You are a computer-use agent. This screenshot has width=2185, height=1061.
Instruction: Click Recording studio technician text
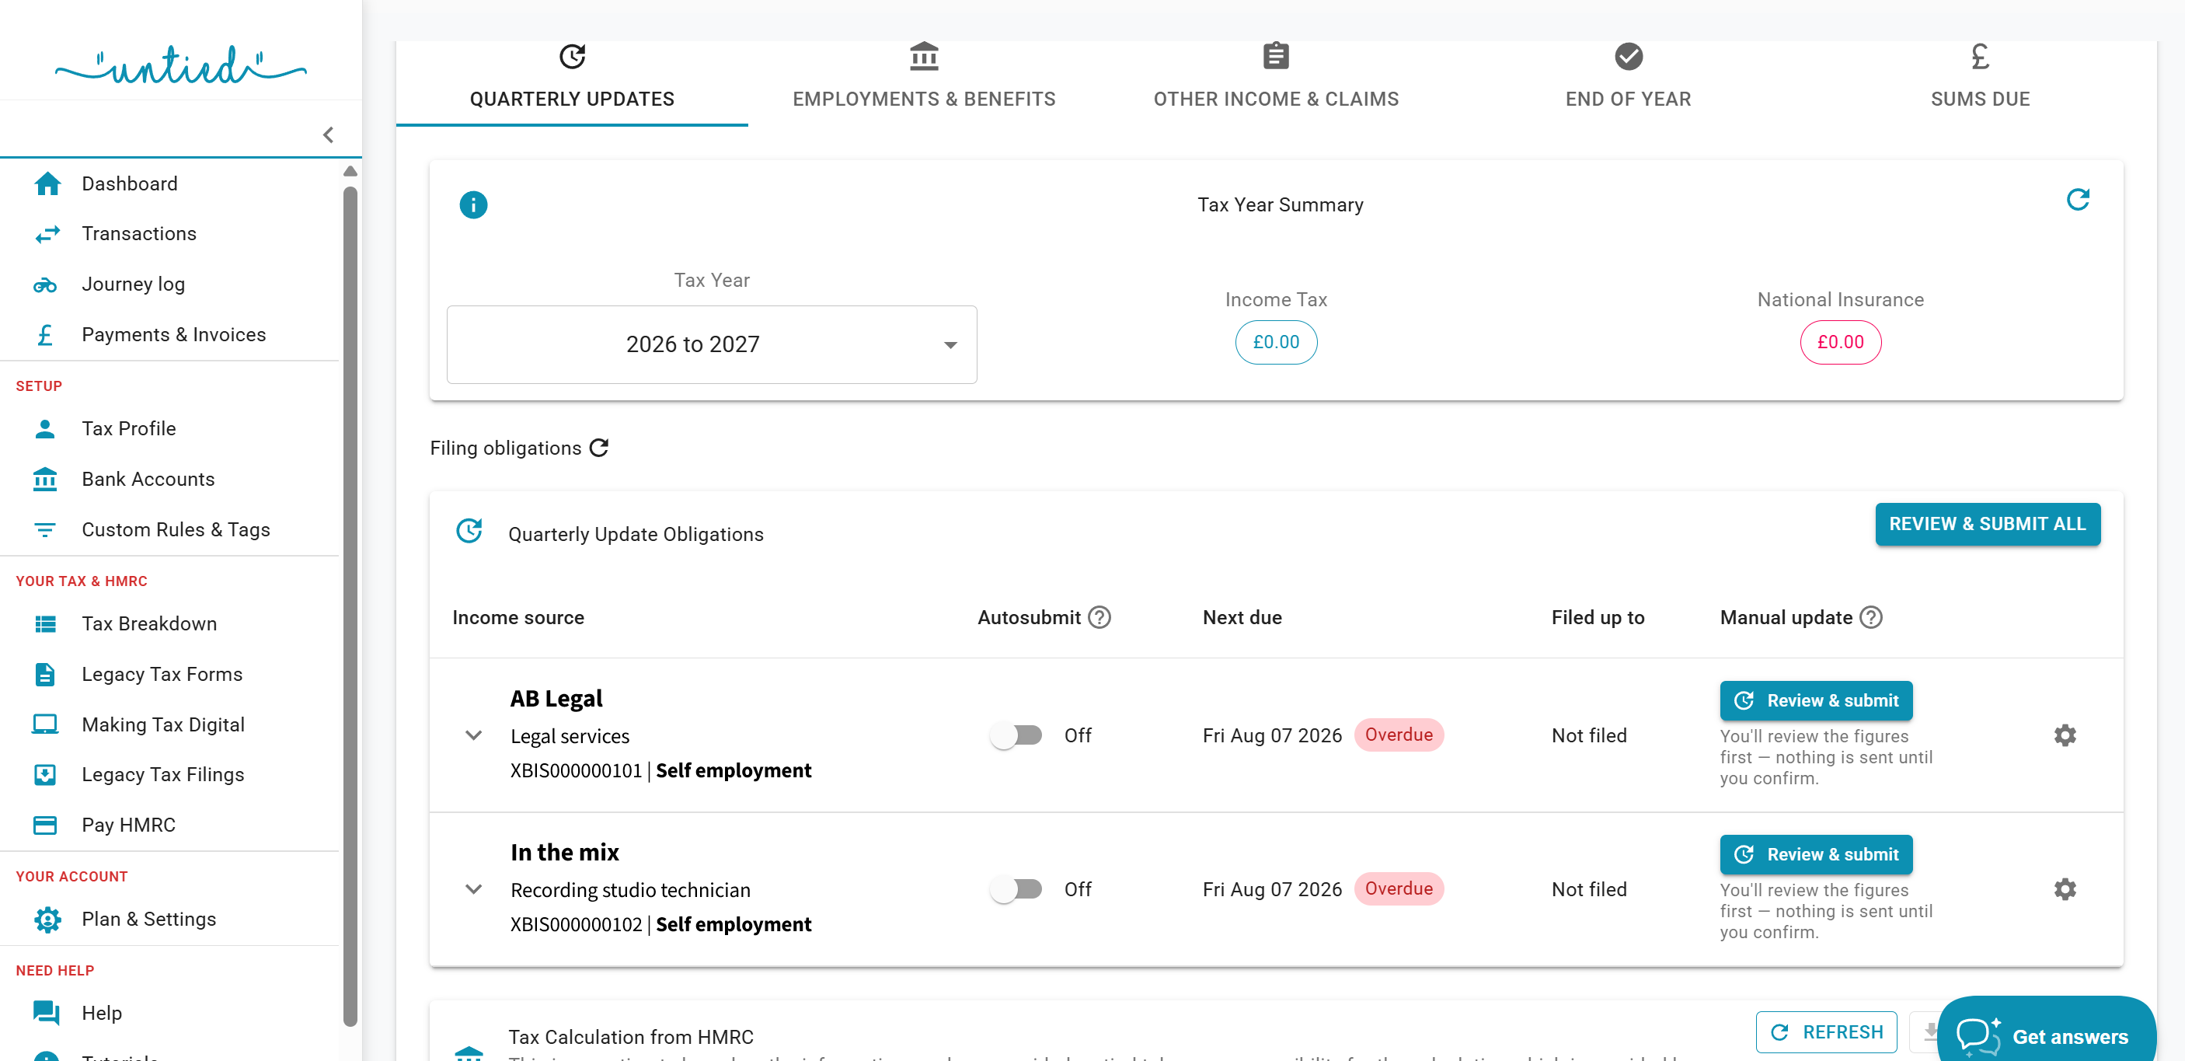point(630,889)
